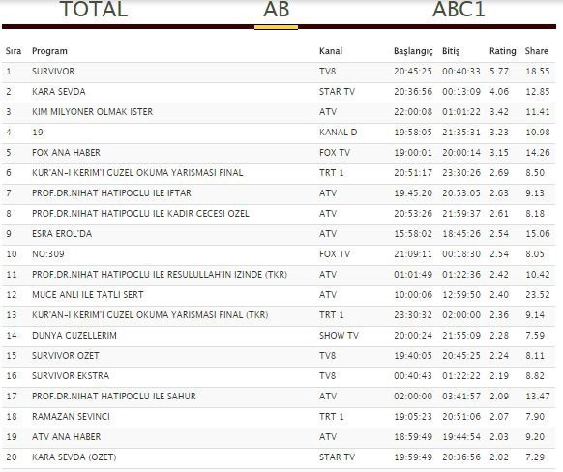This screenshot has width=563, height=472.
Task: Click rating value 5.77
Action: (x=499, y=71)
